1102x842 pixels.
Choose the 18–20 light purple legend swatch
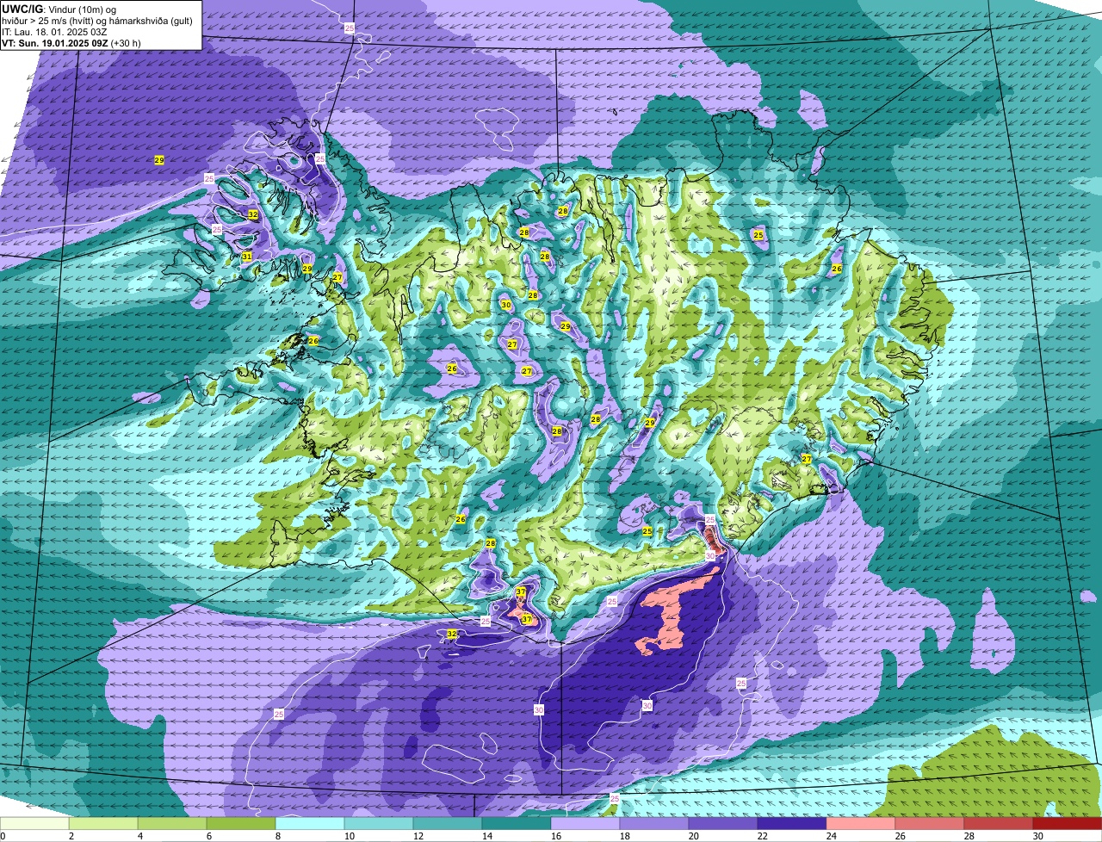pos(654,823)
